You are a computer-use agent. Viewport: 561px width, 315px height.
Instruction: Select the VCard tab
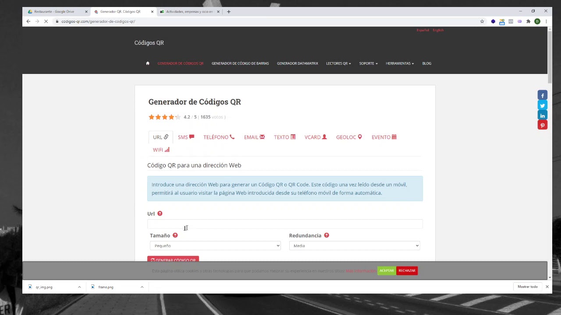click(x=316, y=137)
